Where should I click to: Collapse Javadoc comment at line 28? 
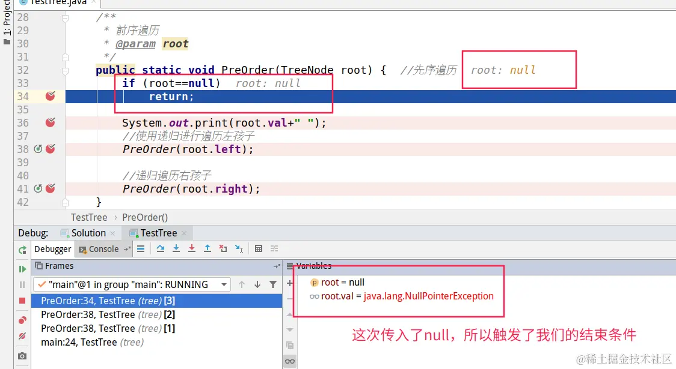(x=65, y=18)
